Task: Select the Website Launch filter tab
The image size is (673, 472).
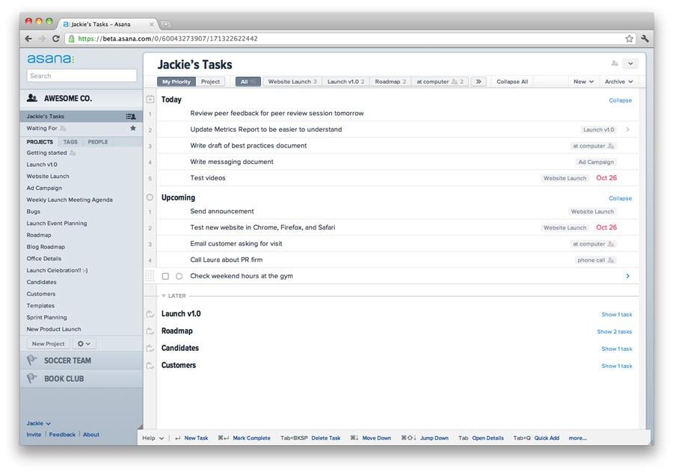Action: [292, 82]
